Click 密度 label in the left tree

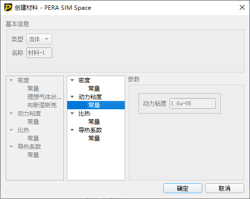23,80
